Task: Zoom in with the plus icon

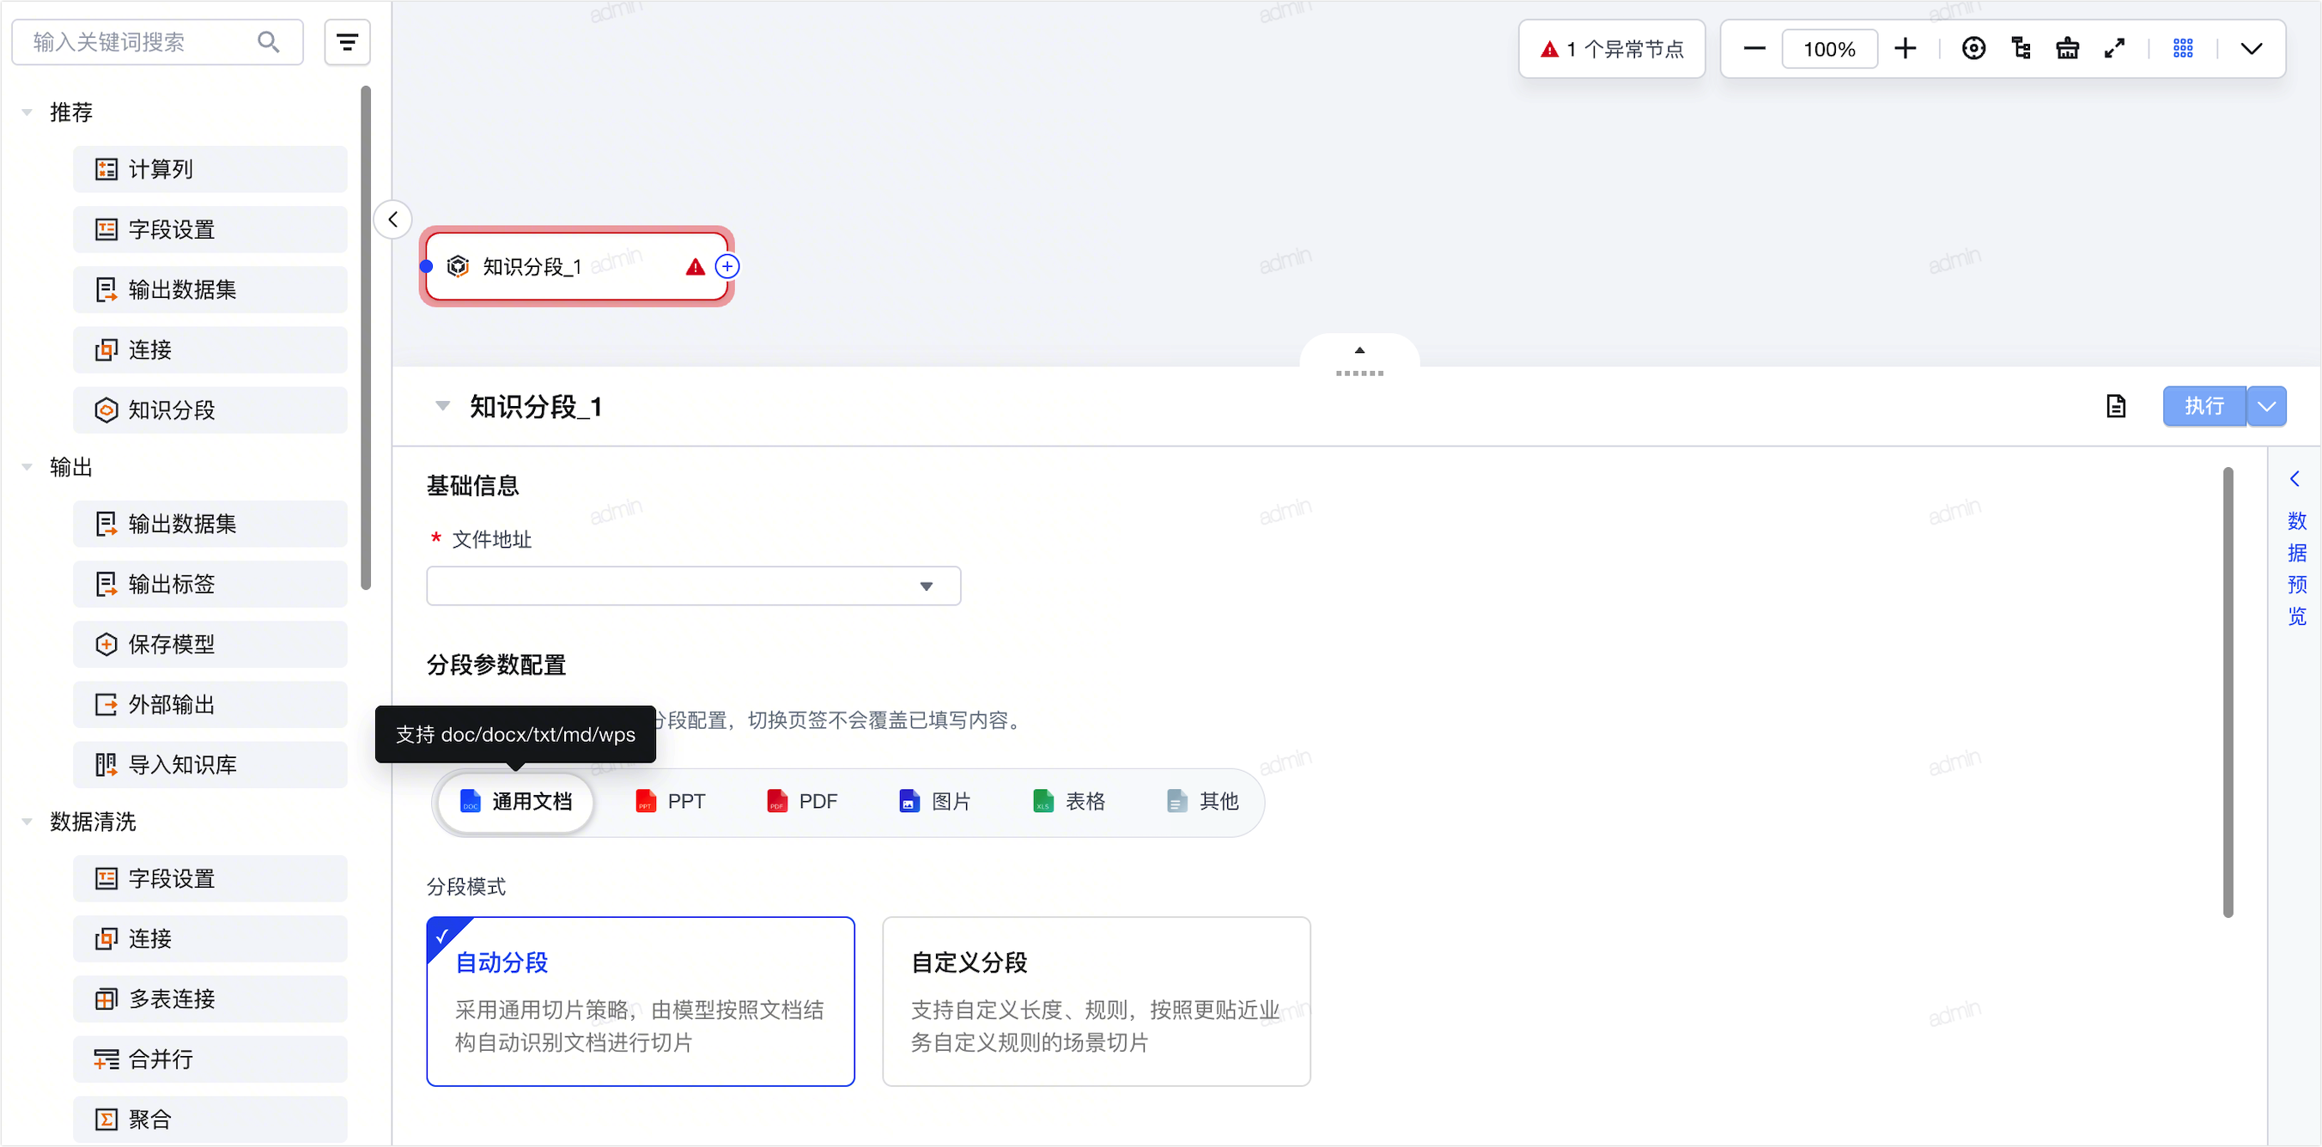Action: [x=1905, y=49]
